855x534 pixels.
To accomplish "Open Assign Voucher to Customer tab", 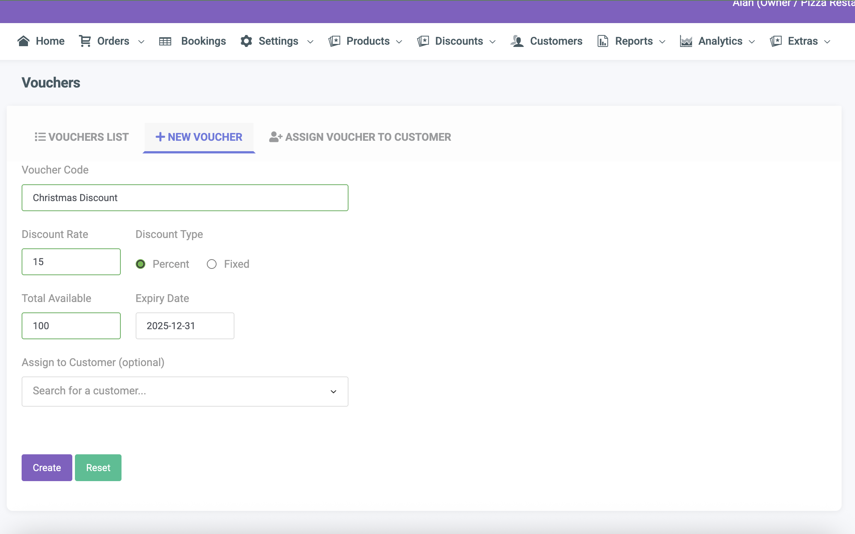I will pos(360,137).
